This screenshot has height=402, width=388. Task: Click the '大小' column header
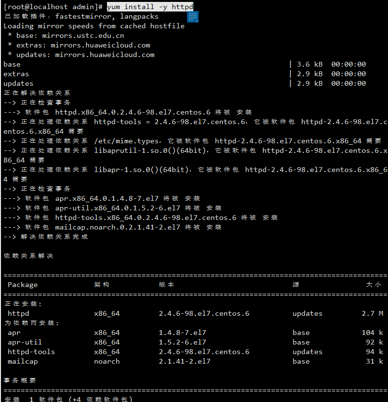[x=374, y=285]
